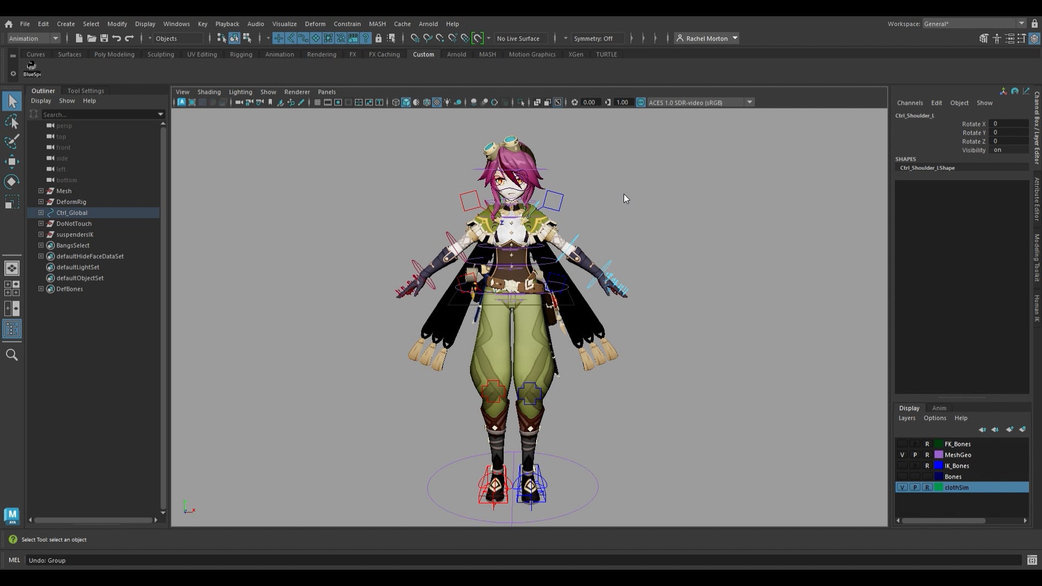
Task: Toggle visibility box of IK_Bones layer
Action: (x=902, y=466)
